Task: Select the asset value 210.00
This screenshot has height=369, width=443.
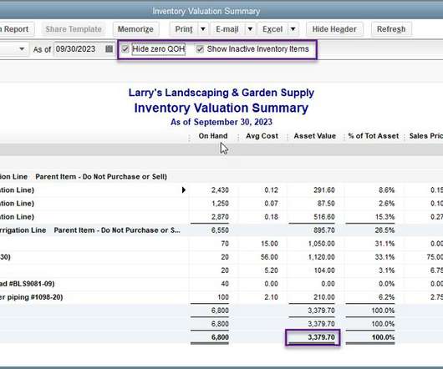Action: [324, 297]
